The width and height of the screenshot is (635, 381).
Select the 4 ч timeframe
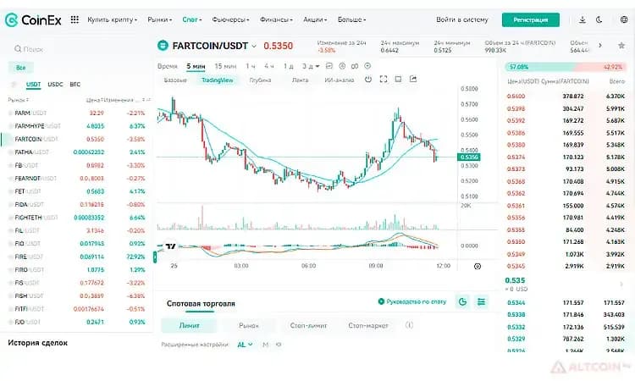coord(269,66)
